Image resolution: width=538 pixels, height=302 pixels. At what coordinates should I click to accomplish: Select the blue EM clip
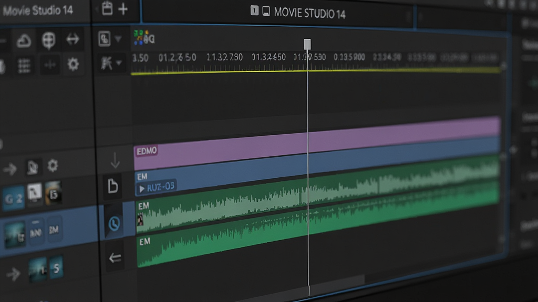click(x=317, y=167)
